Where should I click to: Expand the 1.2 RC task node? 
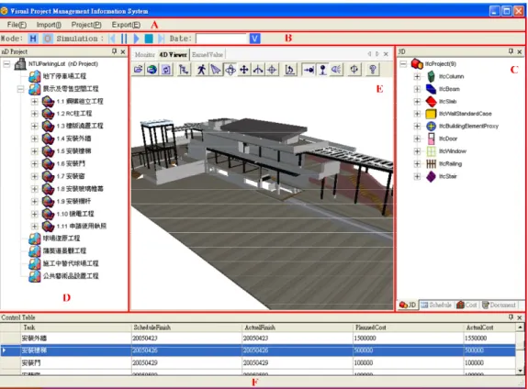34,114
